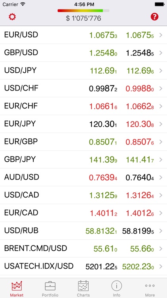The height and width of the screenshot is (298, 167).
Task: Open USD/RUB details via its chevron
Action: pyautogui.click(x=161, y=231)
